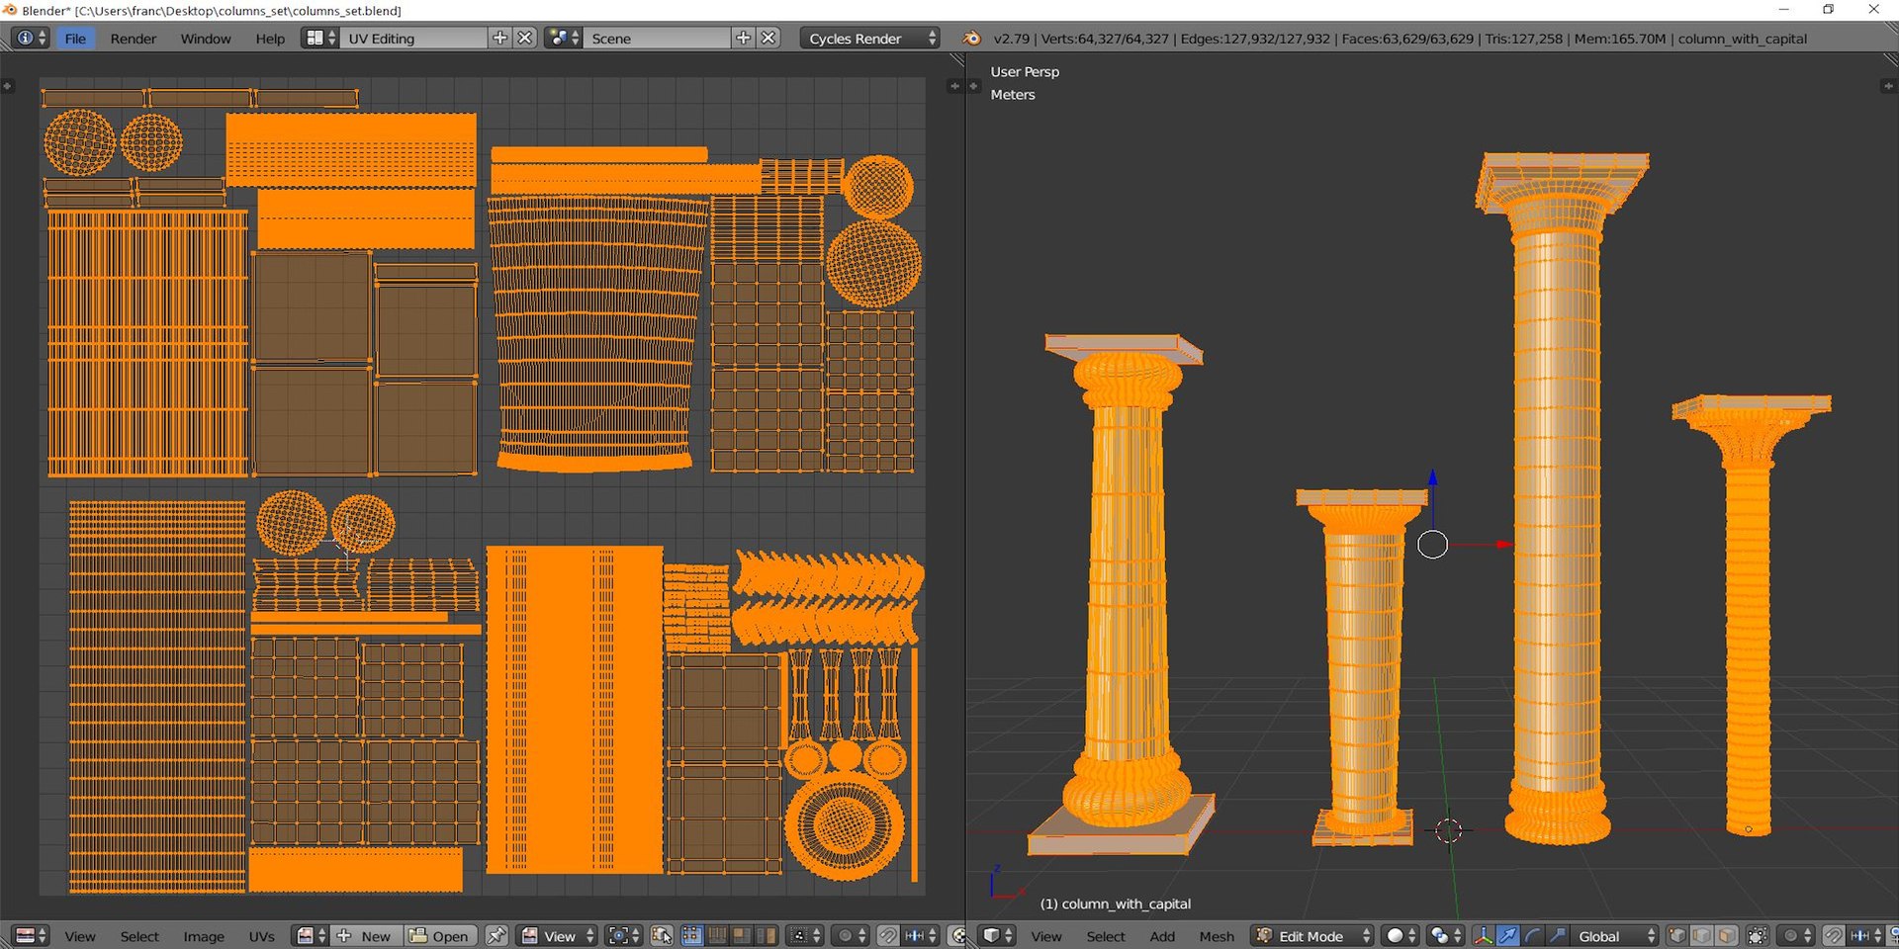Open the UVs menu in the UV editor

pos(262,936)
